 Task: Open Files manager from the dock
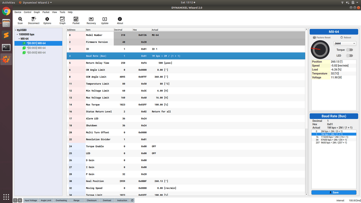(x=6, y=23)
